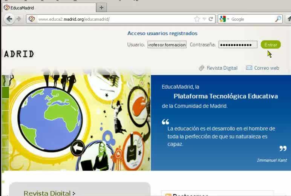Open the Revista Digital link

coord(222,68)
